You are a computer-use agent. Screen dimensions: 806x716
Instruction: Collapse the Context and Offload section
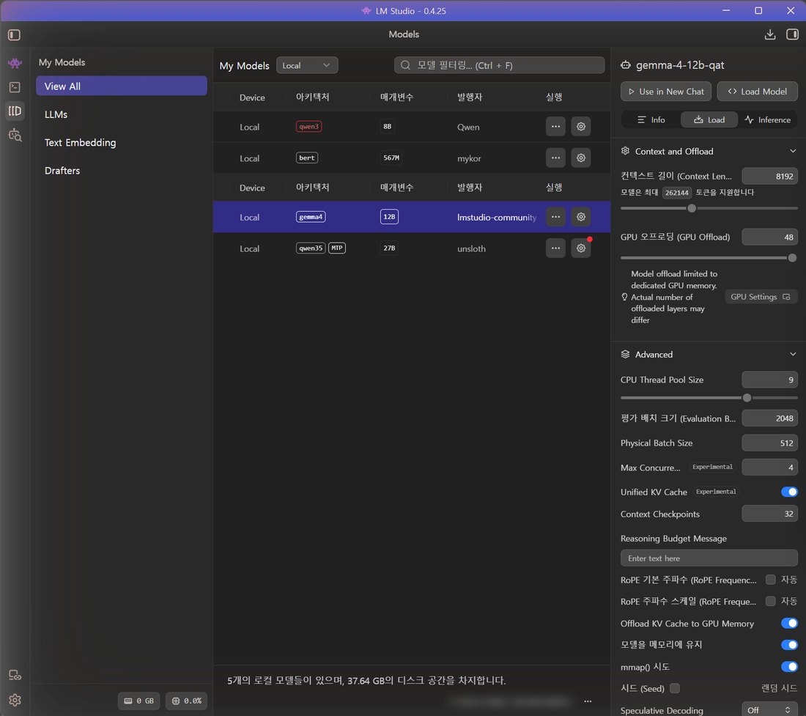(793, 151)
